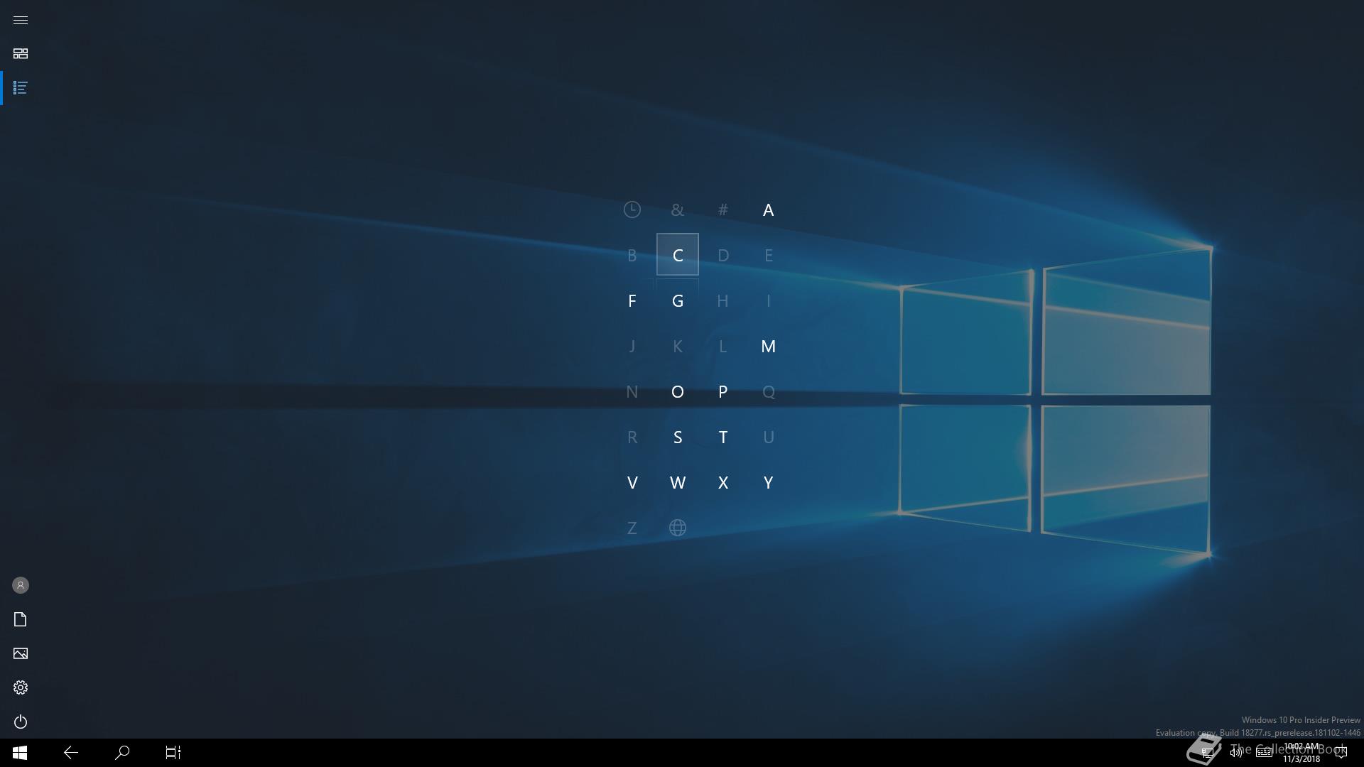
Task: Open the volume speaker tray icon
Action: click(1236, 753)
